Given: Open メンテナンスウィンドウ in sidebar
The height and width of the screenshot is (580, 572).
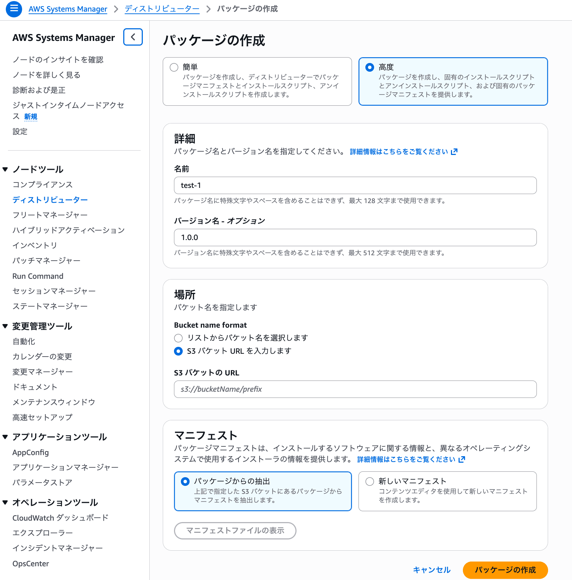Looking at the screenshot, I should (54, 402).
